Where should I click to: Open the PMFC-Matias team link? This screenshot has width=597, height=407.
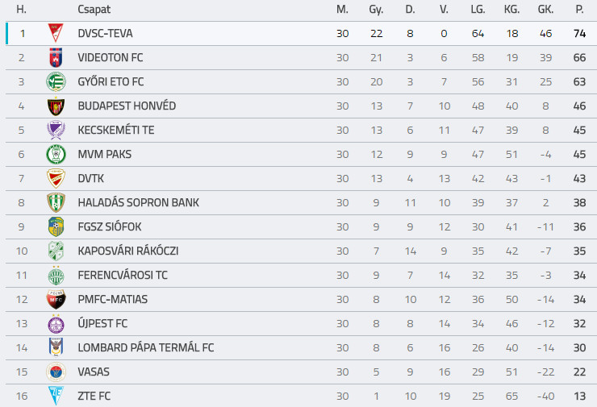click(113, 300)
